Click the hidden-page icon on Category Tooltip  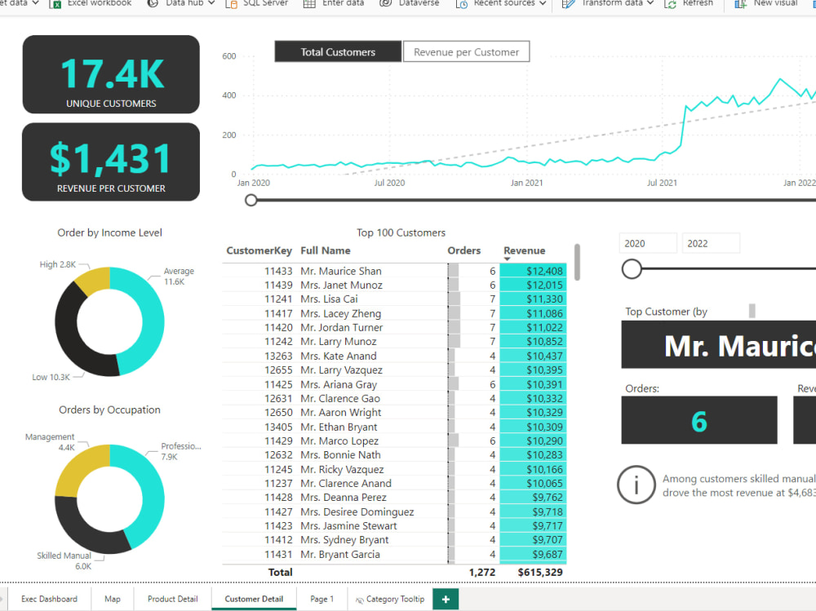tap(359, 600)
